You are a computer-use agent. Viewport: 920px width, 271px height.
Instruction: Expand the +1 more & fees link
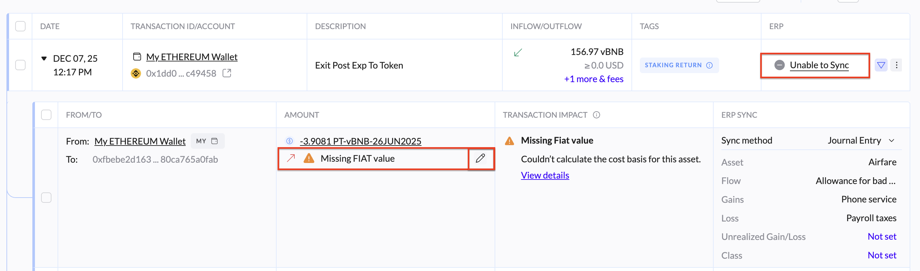point(594,79)
